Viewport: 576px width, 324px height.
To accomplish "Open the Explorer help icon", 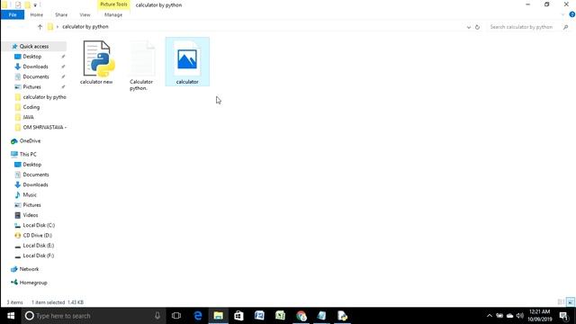I will 572,14.
